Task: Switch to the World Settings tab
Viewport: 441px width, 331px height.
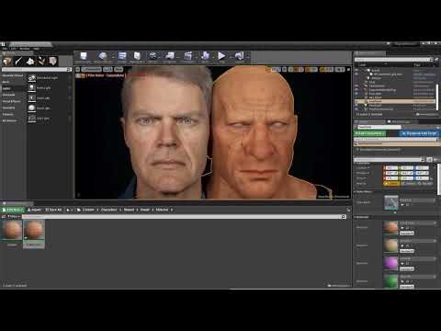Action: tap(401, 121)
